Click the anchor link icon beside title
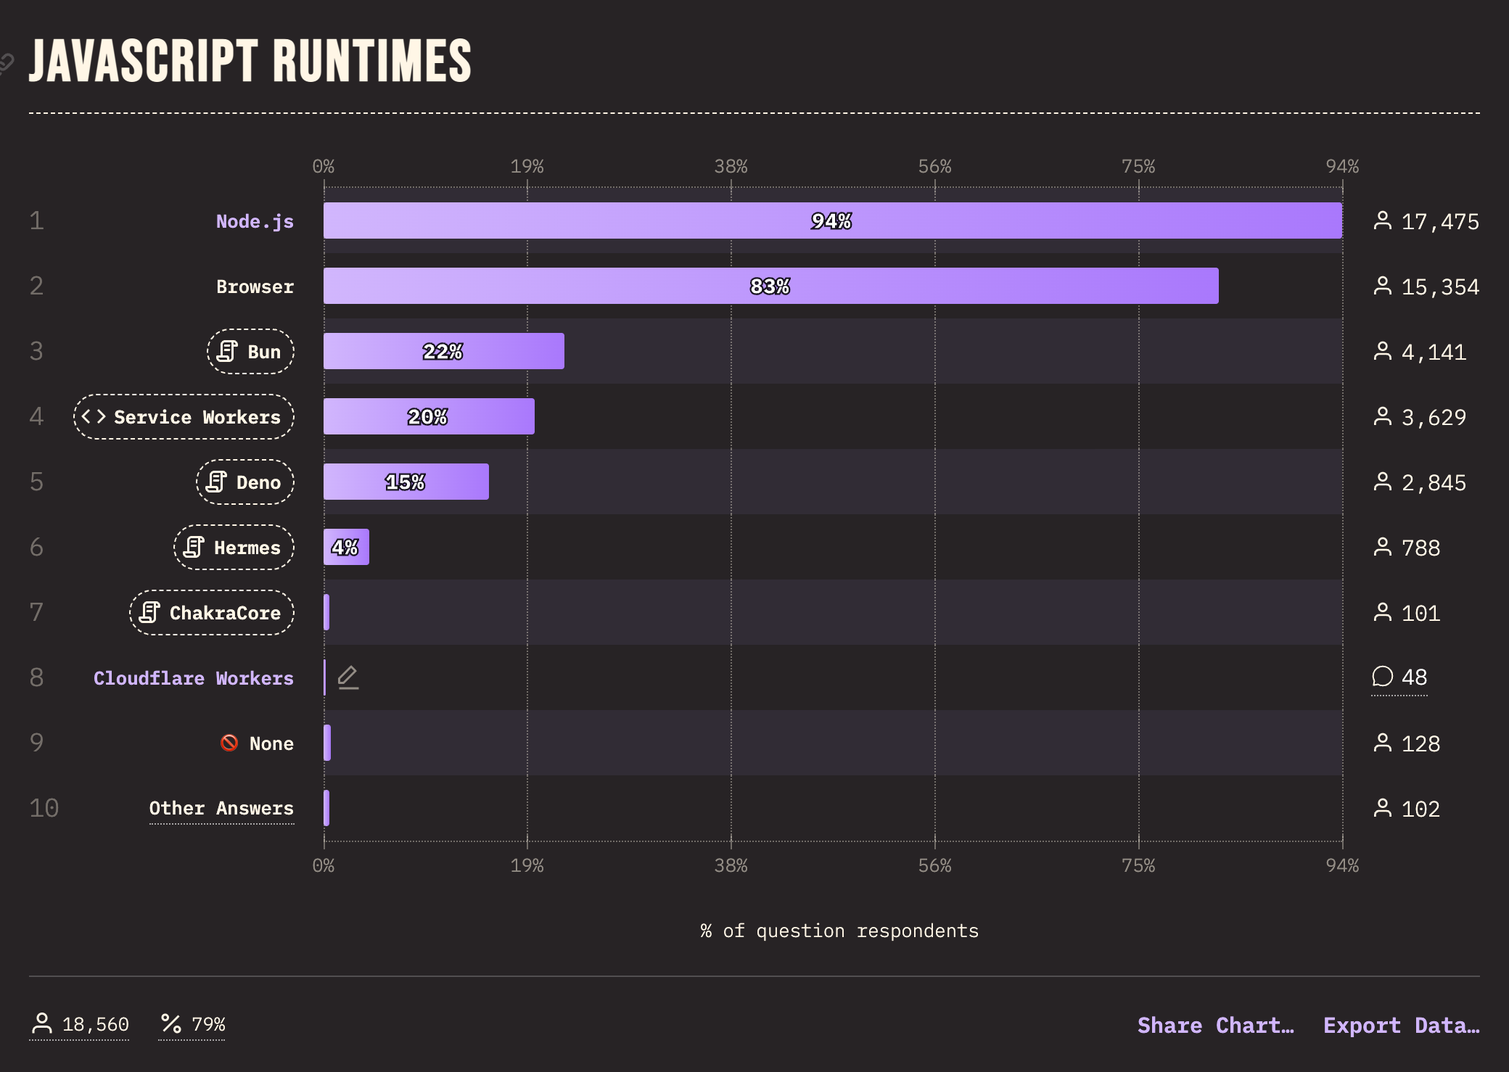This screenshot has width=1509, height=1072. click(x=6, y=64)
